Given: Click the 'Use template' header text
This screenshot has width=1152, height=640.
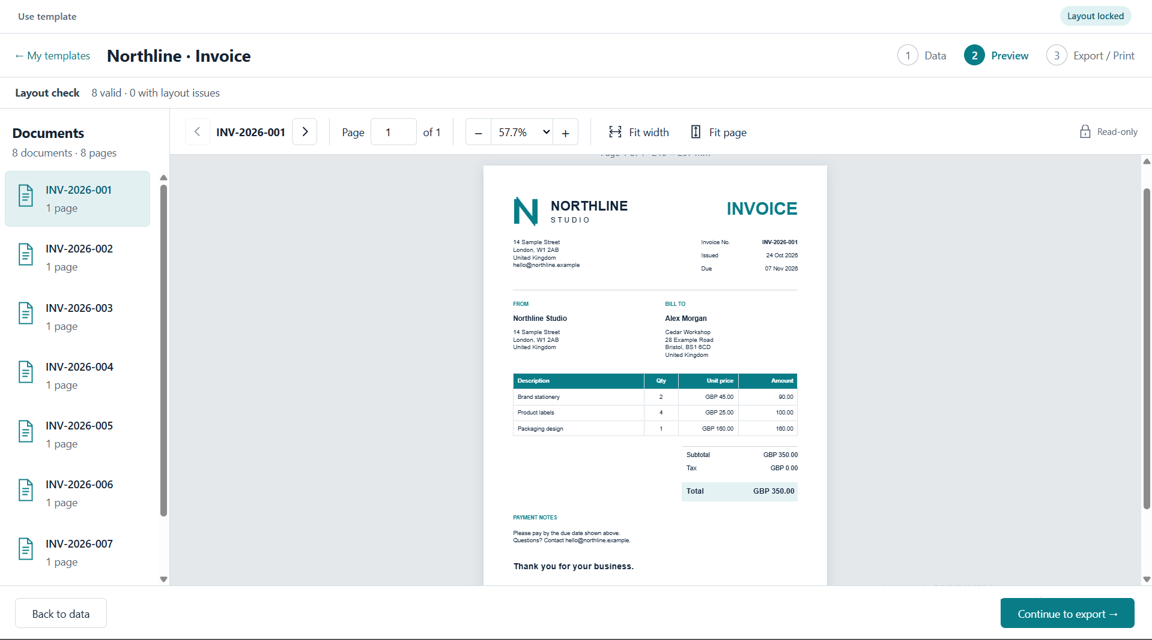Looking at the screenshot, I should pos(47,17).
